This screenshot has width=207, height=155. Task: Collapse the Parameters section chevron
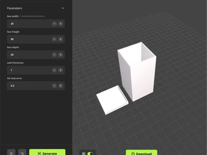click(63, 8)
